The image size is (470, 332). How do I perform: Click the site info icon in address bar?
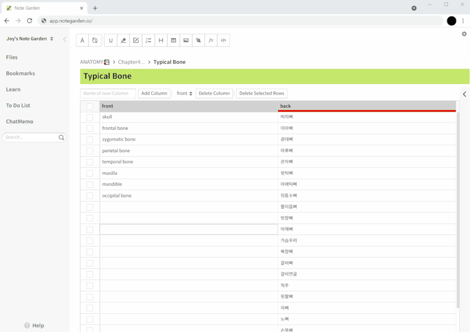tap(44, 21)
